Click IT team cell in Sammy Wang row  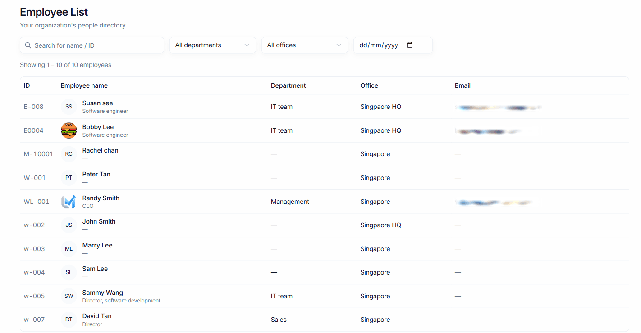pyautogui.click(x=282, y=296)
